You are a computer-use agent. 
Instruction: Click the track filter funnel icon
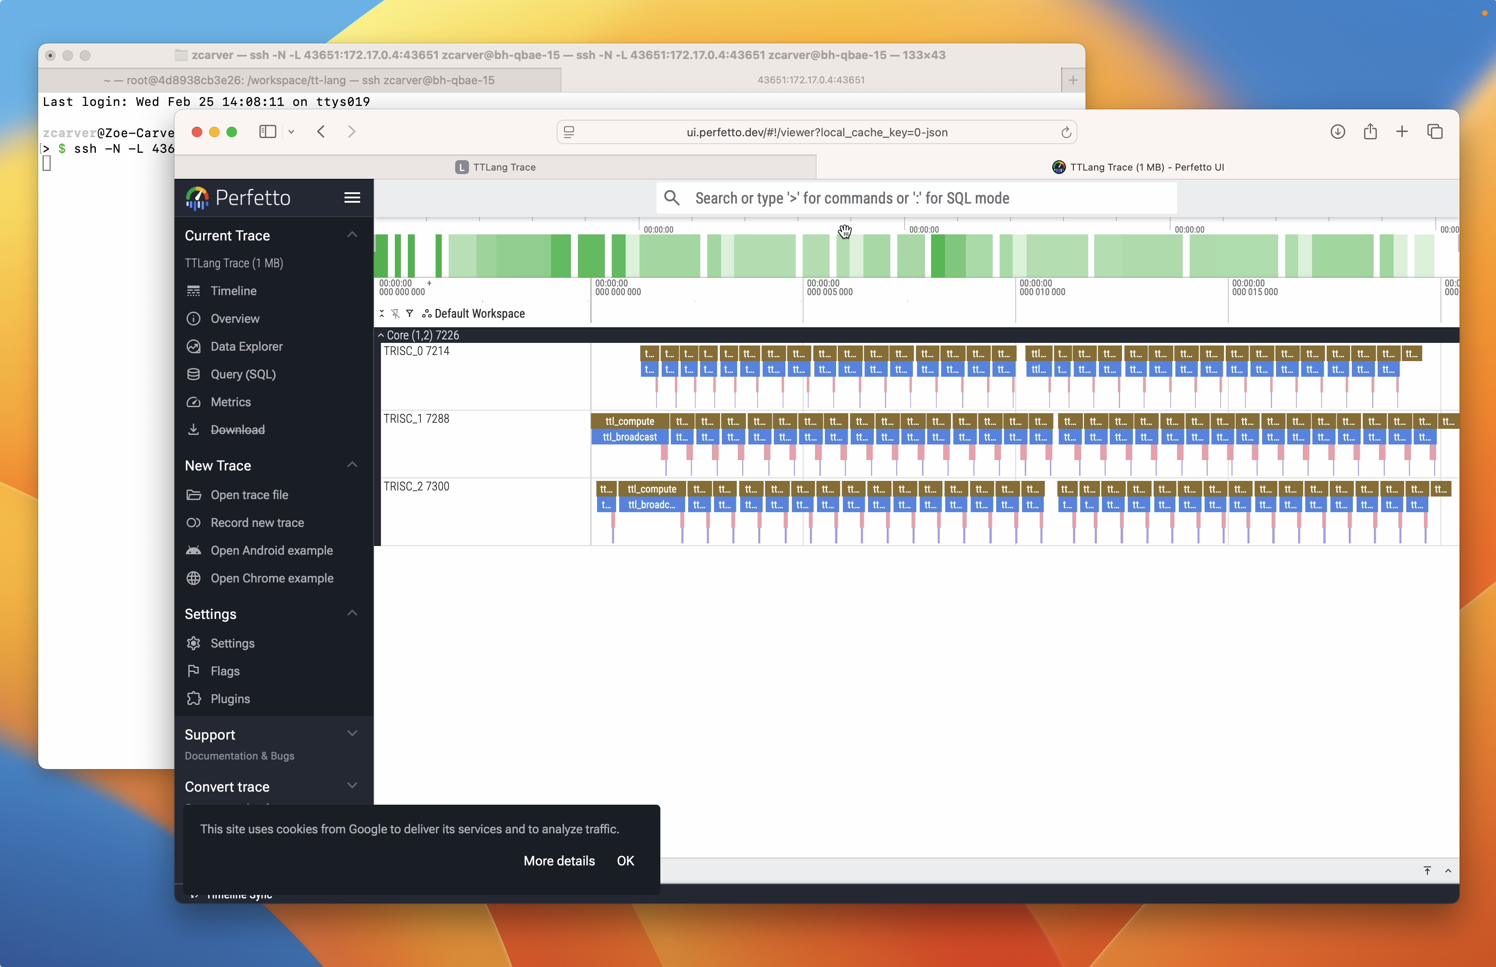tap(410, 313)
